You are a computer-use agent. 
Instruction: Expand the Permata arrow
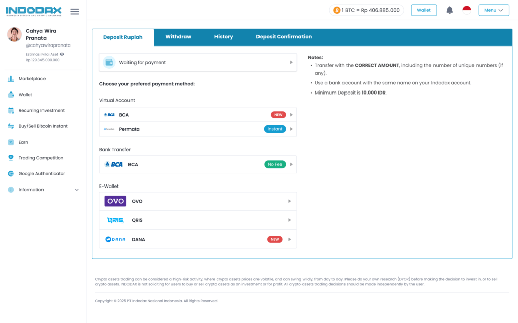click(x=291, y=129)
